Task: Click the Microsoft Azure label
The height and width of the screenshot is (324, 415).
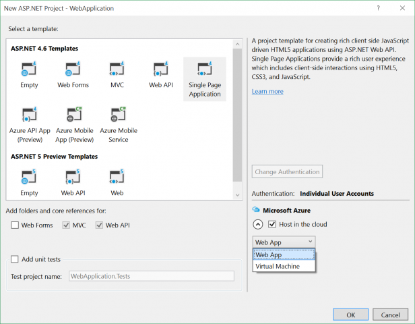Action: (x=286, y=210)
